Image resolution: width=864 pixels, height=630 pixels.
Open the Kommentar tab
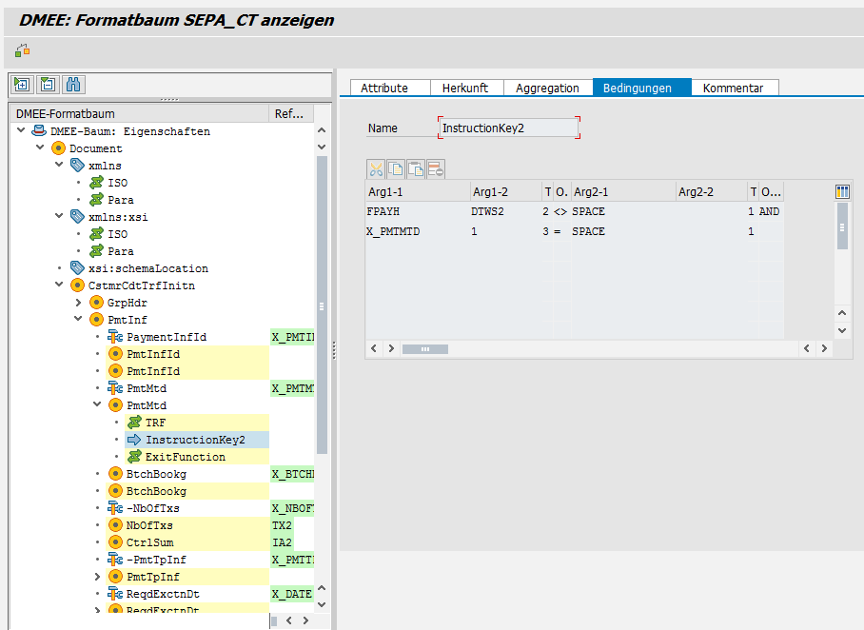coord(733,88)
